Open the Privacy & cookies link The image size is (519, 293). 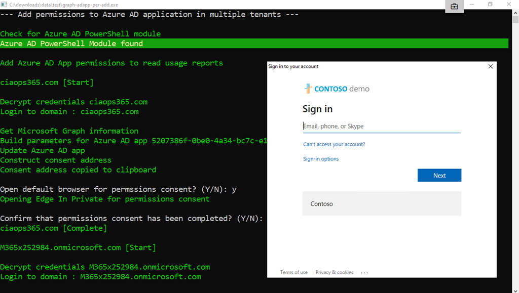tap(334, 272)
